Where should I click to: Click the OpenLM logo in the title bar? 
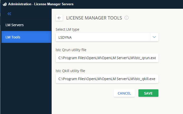[x=5, y=4]
